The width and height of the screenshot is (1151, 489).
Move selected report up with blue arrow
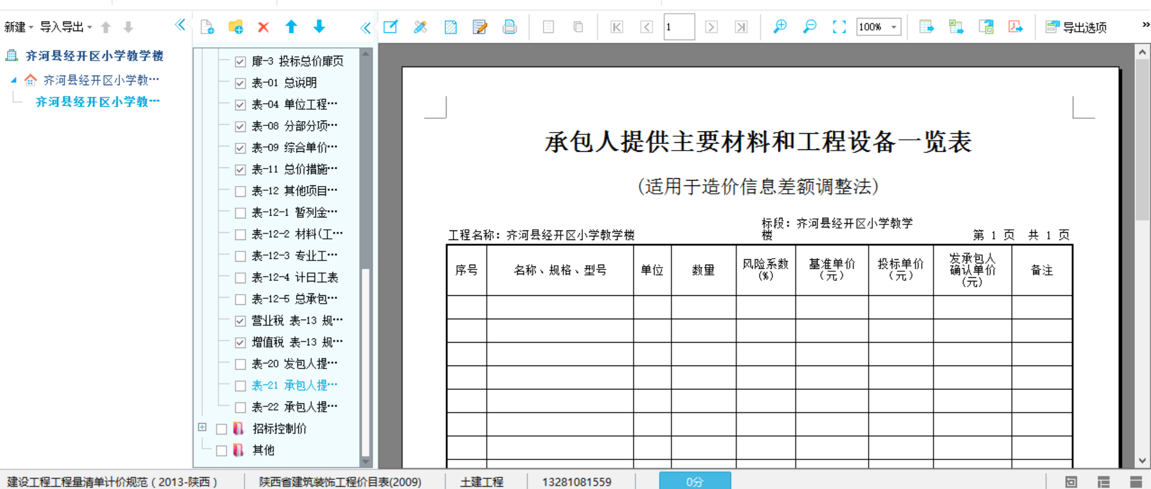tap(291, 26)
